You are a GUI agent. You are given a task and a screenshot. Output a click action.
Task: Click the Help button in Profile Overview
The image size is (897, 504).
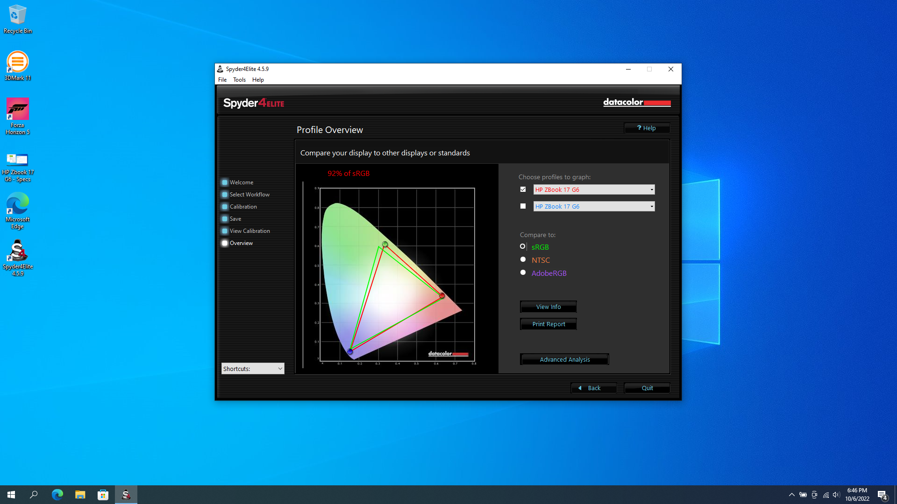pyautogui.click(x=647, y=128)
